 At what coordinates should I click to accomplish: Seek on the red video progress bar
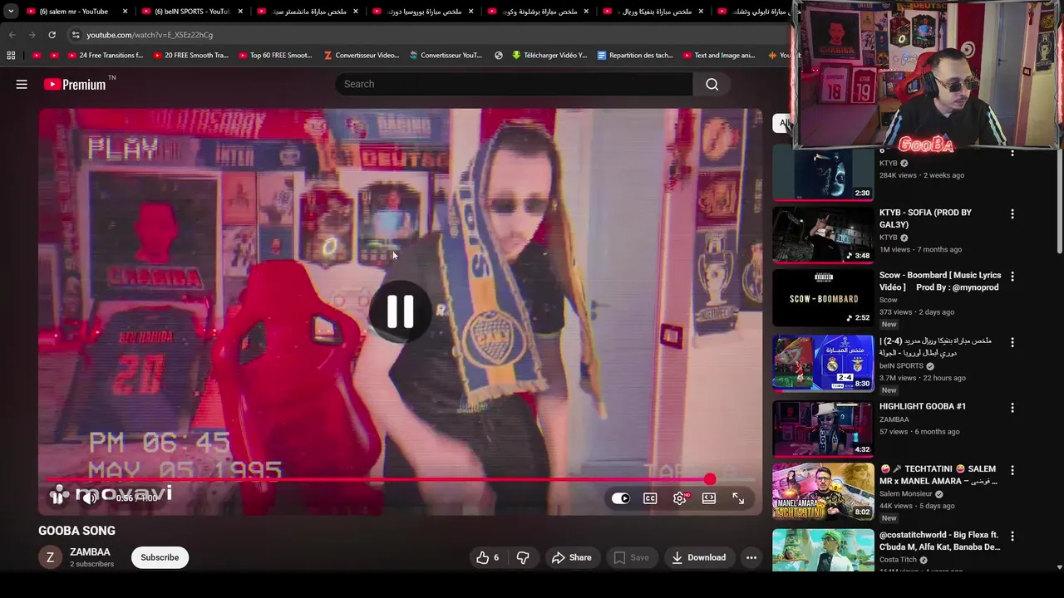tap(400, 479)
